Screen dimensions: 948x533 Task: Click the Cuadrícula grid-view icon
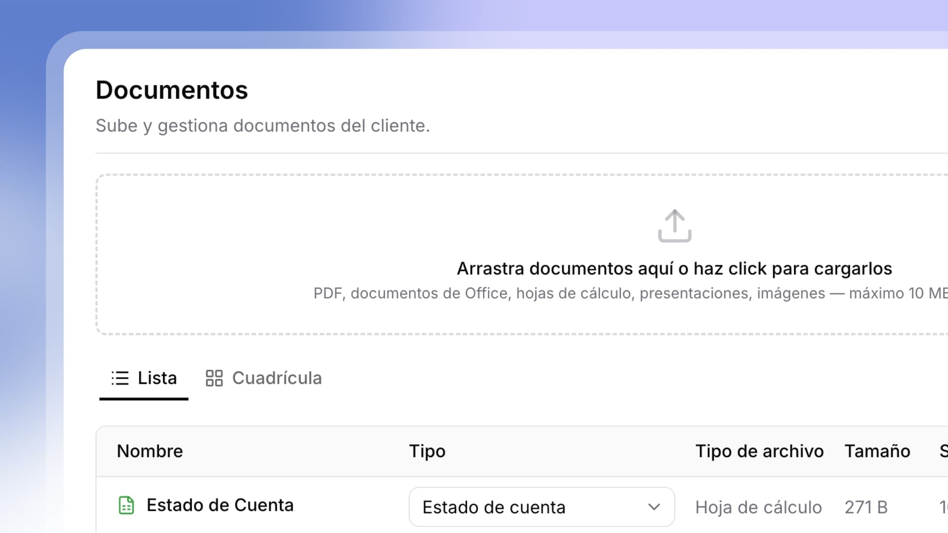pyautogui.click(x=214, y=378)
